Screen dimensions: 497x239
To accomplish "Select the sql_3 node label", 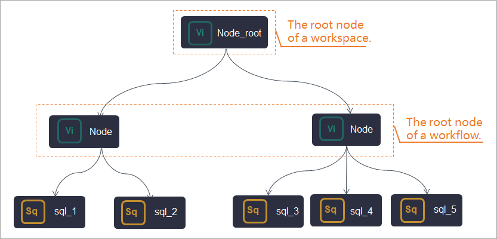I will pyautogui.click(x=287, y=211).
